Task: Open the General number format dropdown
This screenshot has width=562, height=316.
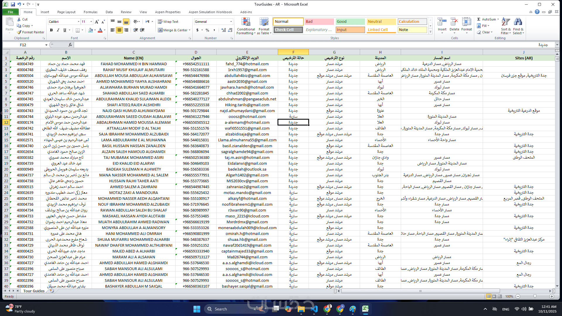Action: [x=231, y=22]
